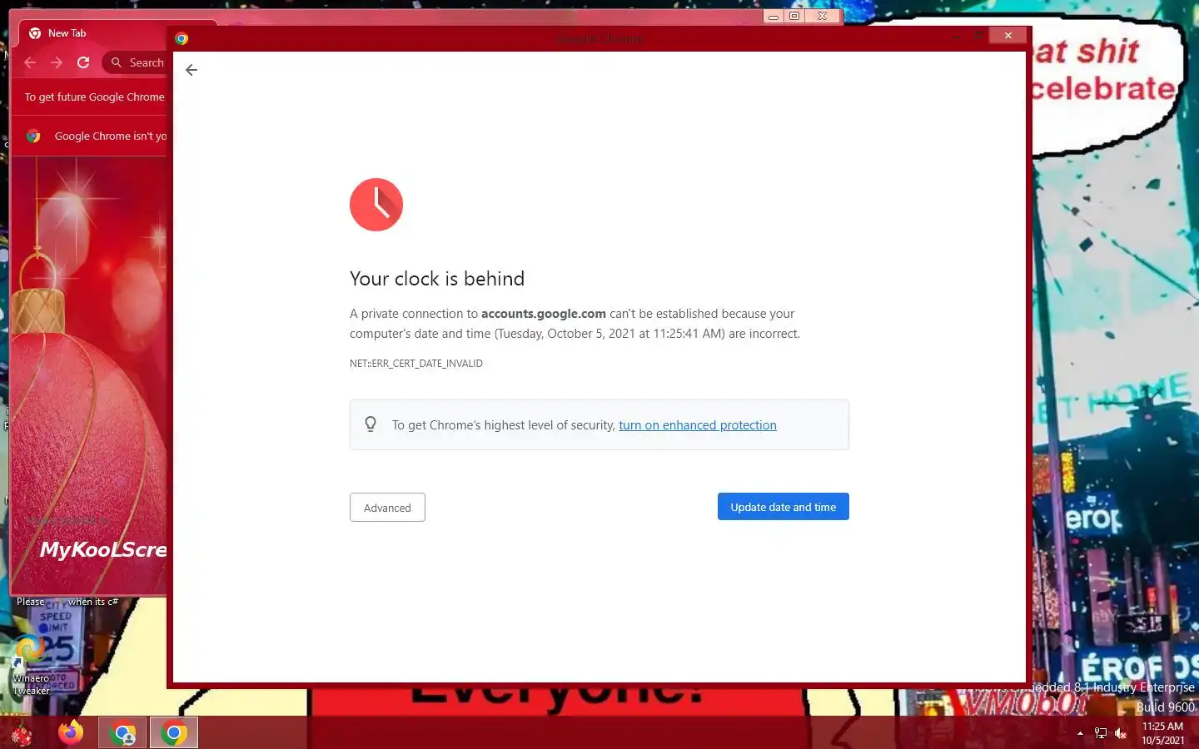This screenshot has width=1199, height=749.
Task: Click 'Google Chrome isn't yo' message in the background window
Action: 111,136
